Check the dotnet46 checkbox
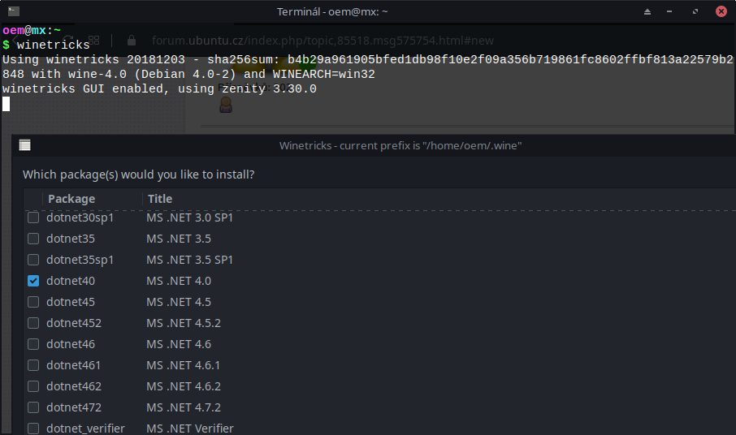This screenshot has width=736, height=435. [33, 344]
